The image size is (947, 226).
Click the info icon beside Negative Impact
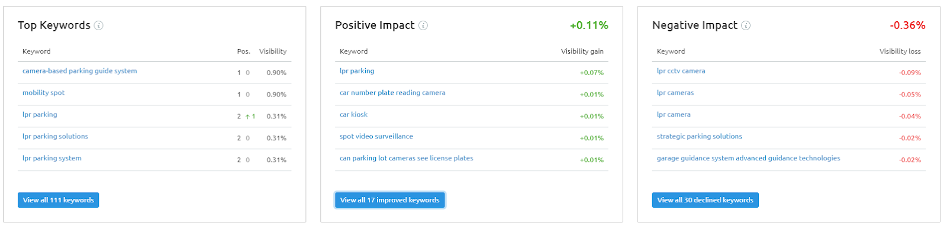point(746,25)
